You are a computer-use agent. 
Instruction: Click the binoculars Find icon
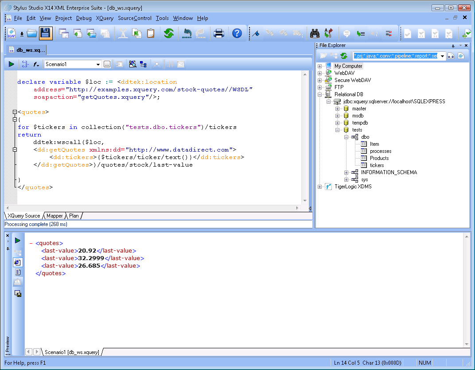click(315, 33)
